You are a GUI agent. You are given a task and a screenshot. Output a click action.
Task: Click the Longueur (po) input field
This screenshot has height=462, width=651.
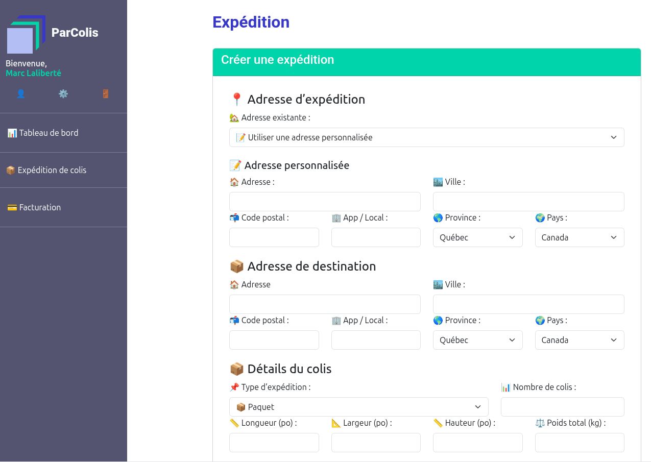click(x=274, y=443)
